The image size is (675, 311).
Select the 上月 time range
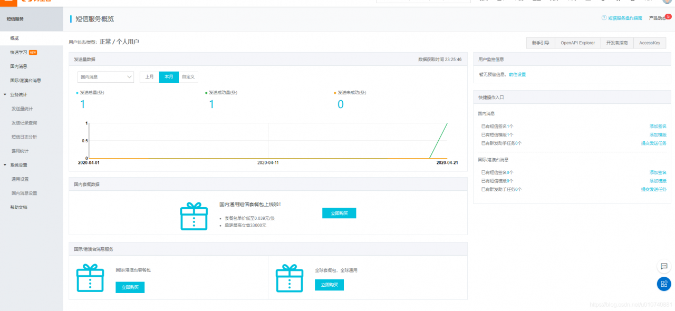[149, 77]
